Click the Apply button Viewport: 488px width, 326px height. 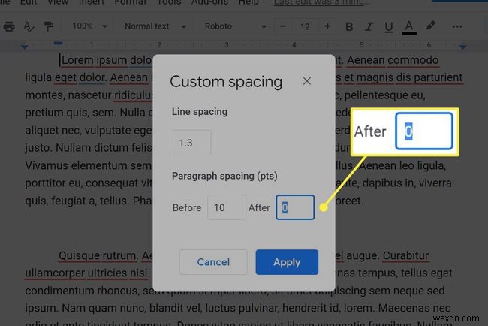pos(287,262)
